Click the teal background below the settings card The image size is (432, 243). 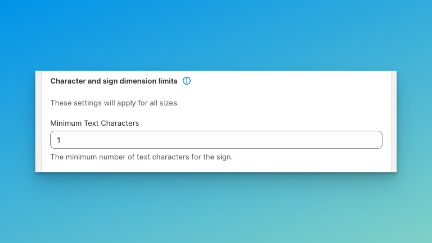pos(216,208)
